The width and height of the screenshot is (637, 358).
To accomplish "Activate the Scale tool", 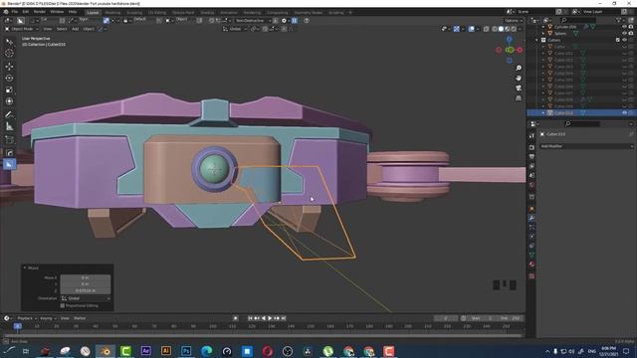I will (9, 89).
